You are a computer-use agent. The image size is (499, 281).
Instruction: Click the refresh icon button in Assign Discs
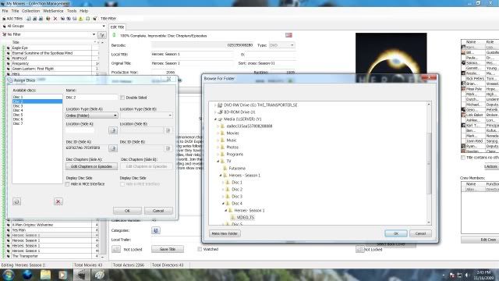click(17, 201)
